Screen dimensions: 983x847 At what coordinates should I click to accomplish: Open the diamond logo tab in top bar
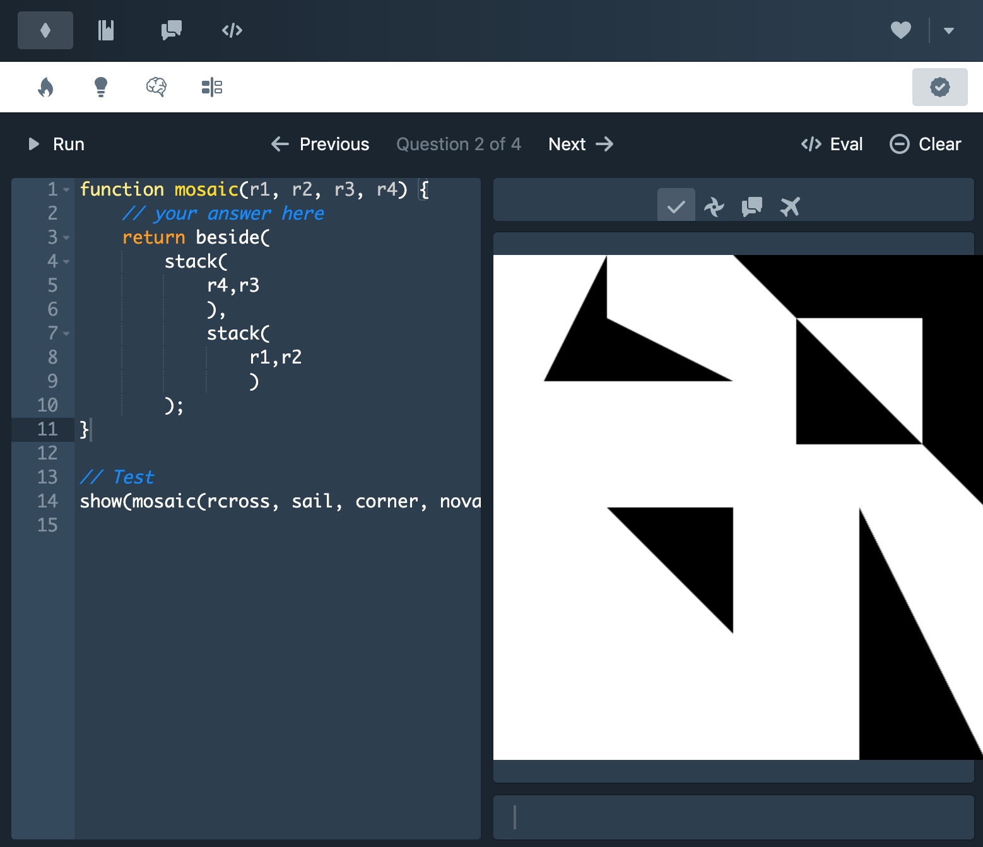coord(45,30)
